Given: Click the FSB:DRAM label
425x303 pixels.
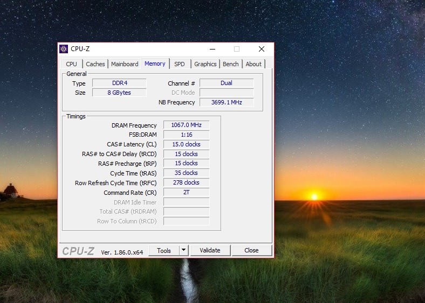Looking at the screenshot, I should [x=143, y=135].
